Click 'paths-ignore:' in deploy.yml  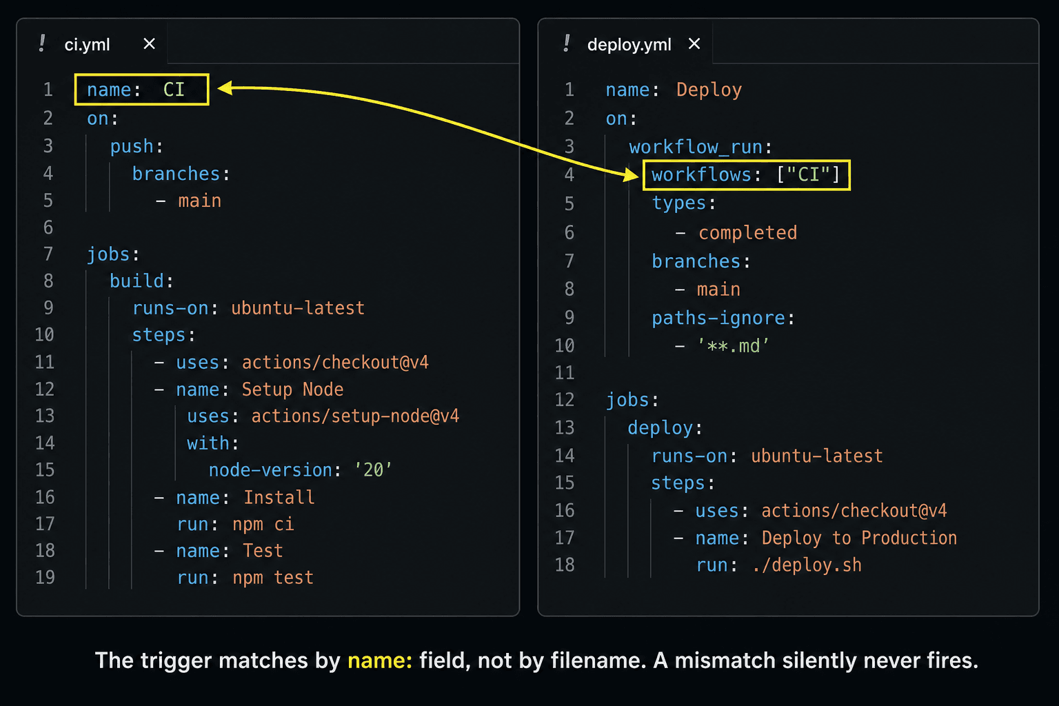tap(723, 317)
